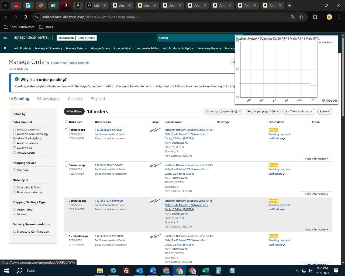The image size is (345, 276).
Task: Open Outlook from the taskbar
Action: (x=139, y=271)
